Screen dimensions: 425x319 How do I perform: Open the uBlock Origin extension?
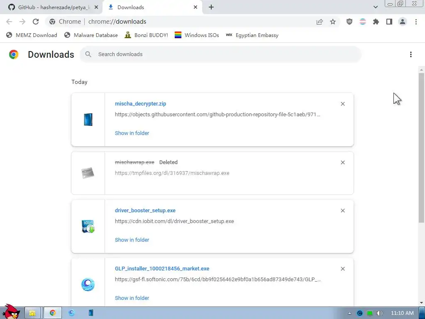pyautogui.click(x=349, y=22)
